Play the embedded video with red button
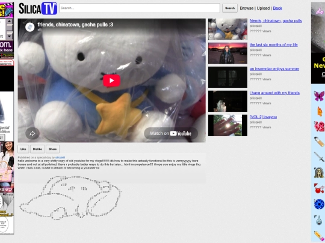The width and height of the screenshot is (325, 243). (111, 80)
